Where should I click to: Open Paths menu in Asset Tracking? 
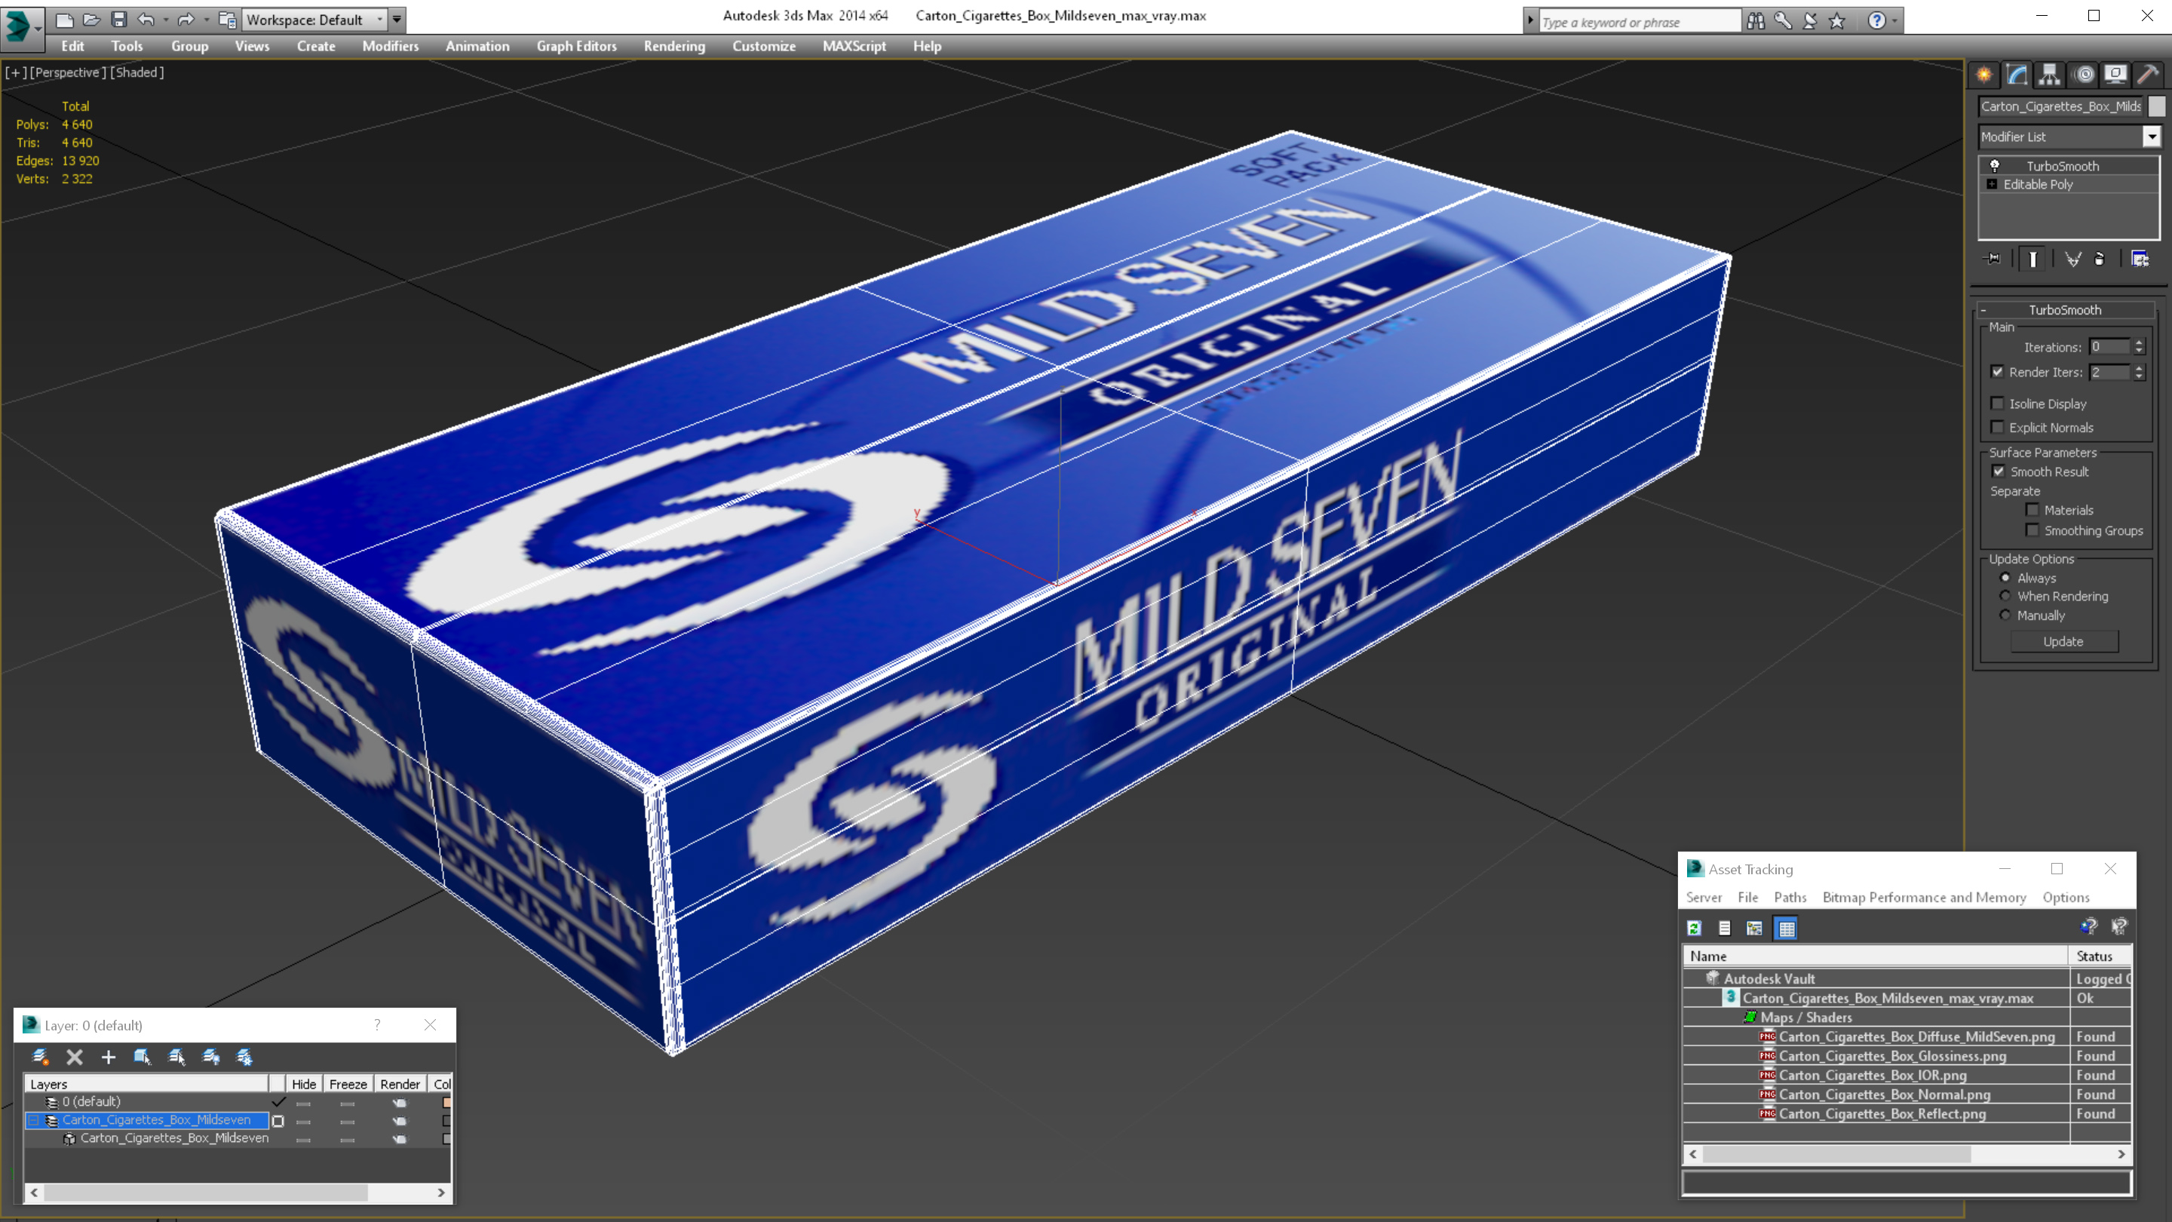(x=1790, y=898)
